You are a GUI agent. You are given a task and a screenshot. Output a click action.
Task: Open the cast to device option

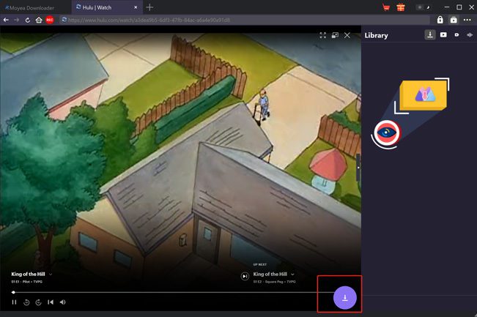click(335, 34)
